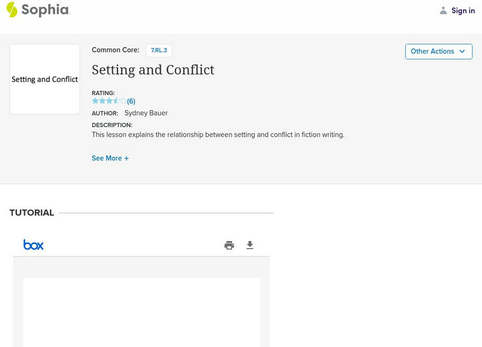Print the tutorial document
482x347 pixels.
pyautogui.click(x=229, y=245)
